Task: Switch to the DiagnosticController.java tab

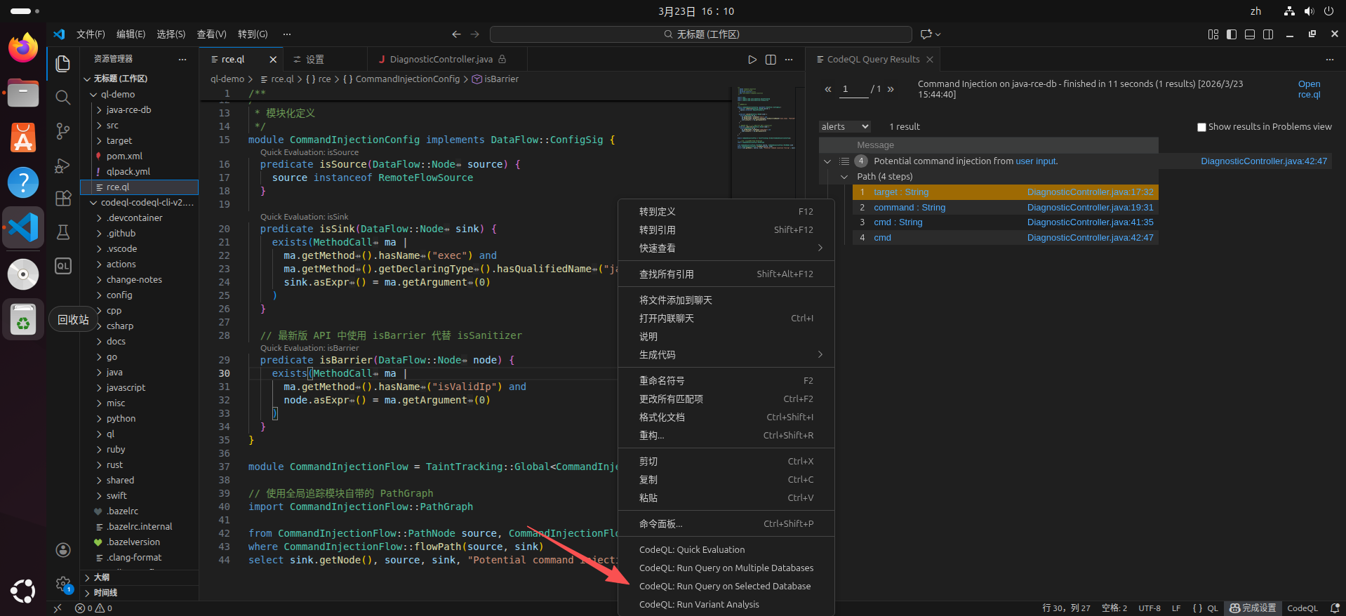Action: [441, 60]
